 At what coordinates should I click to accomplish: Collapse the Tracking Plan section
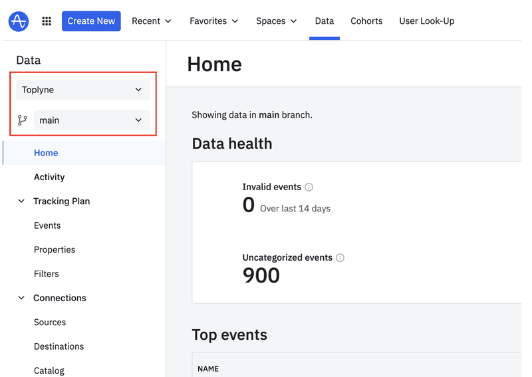pyautogui.click(x=21, y=201)
